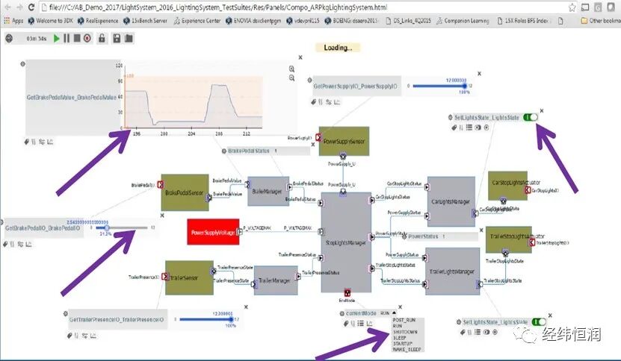Select the red PowerSupplyVoltage block
This screenshot has width=621, height=361.
coord(213,232)
